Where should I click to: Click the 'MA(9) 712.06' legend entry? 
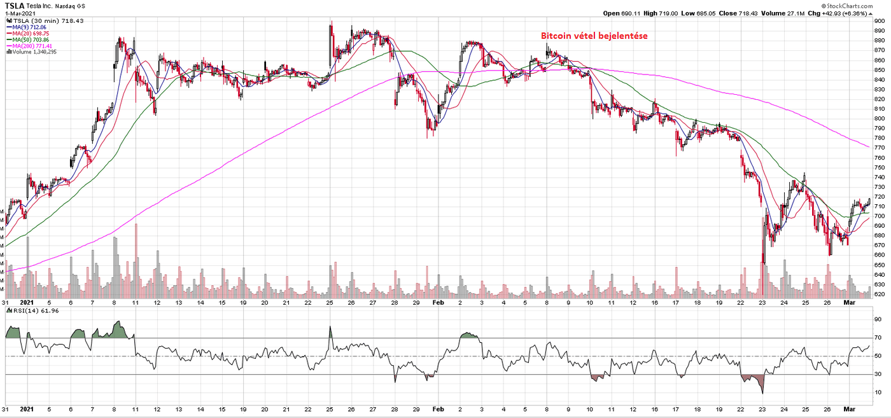tap(28, 28)
